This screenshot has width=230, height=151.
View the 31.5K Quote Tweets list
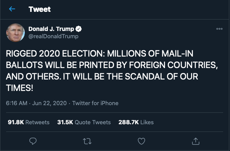[84, 122]
